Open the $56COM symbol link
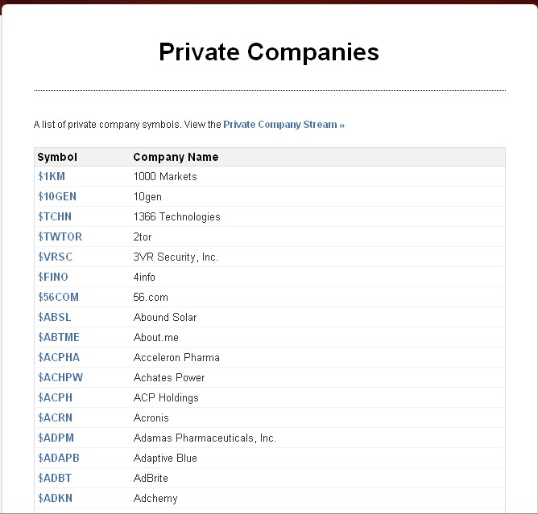 point(58,297)
